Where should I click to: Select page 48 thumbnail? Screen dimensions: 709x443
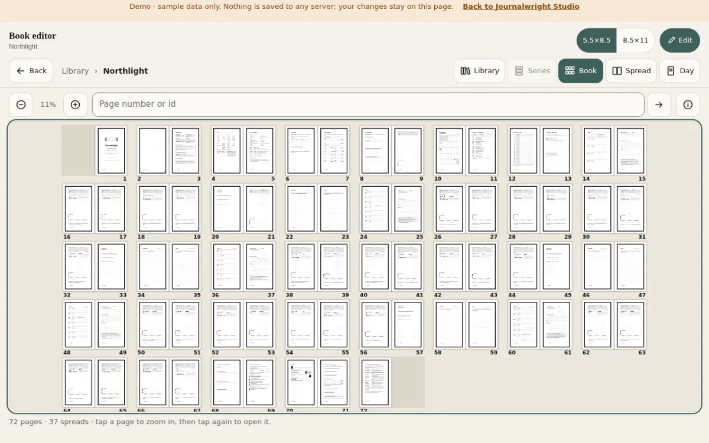(79, 324)
